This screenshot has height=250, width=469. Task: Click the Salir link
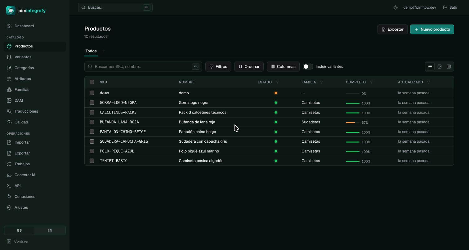(x=450, y=7)
